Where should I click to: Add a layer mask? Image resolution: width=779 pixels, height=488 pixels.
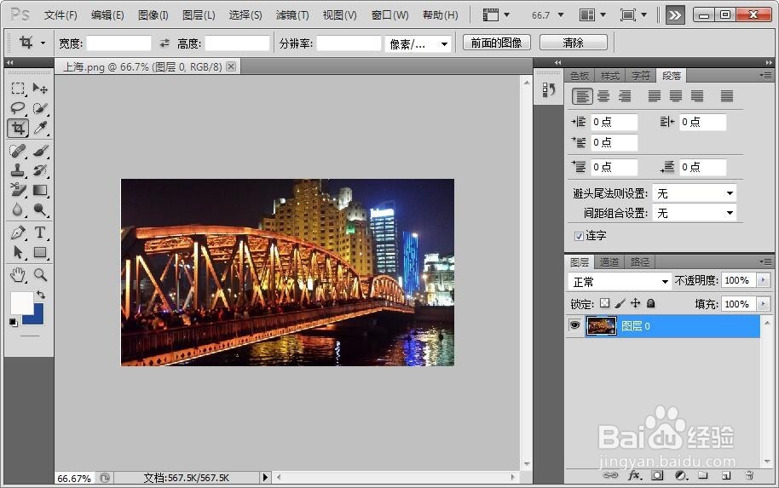tap(657, 475)
